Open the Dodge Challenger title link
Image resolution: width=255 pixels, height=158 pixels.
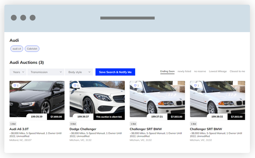(83, 129)
